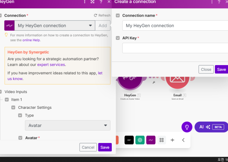Image resolution: width=228 pixels, height=162 pixels.
Task: Click the orange app tile in favorites
Action: 117,140
